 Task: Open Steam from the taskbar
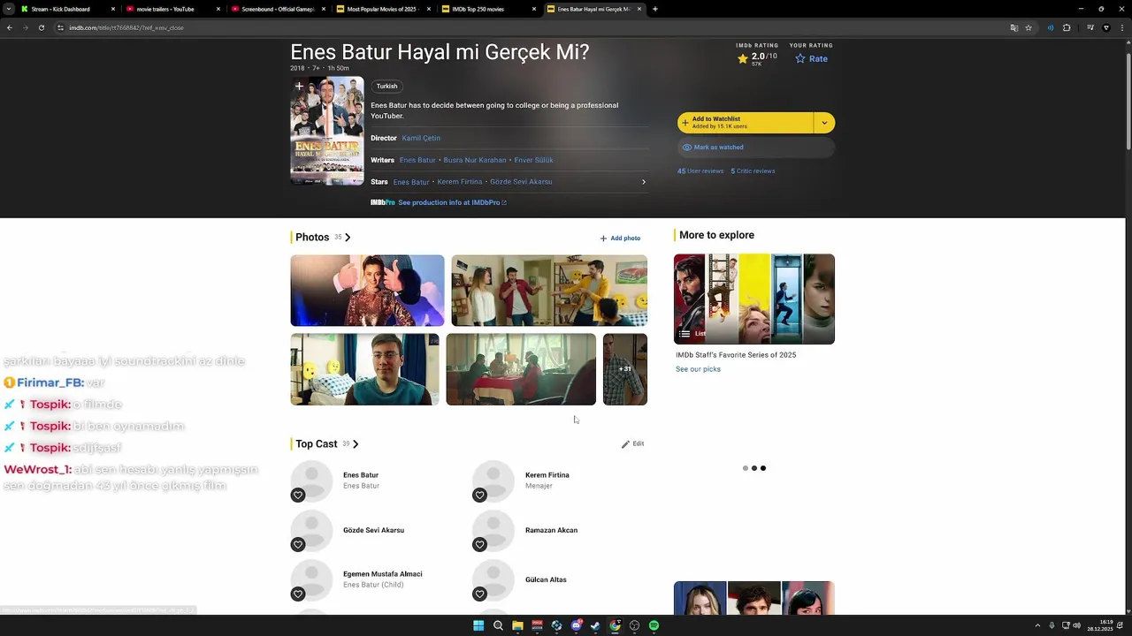click(595, 625)
